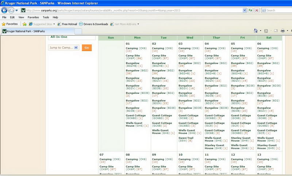Open the View menu
This screenshot has width=292, height=176.
pyautogui.click(x=21, y=17)
